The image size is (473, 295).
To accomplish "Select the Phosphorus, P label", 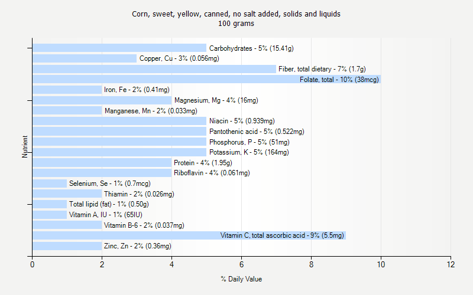I will pyautogui.click(x=249, y=142).
